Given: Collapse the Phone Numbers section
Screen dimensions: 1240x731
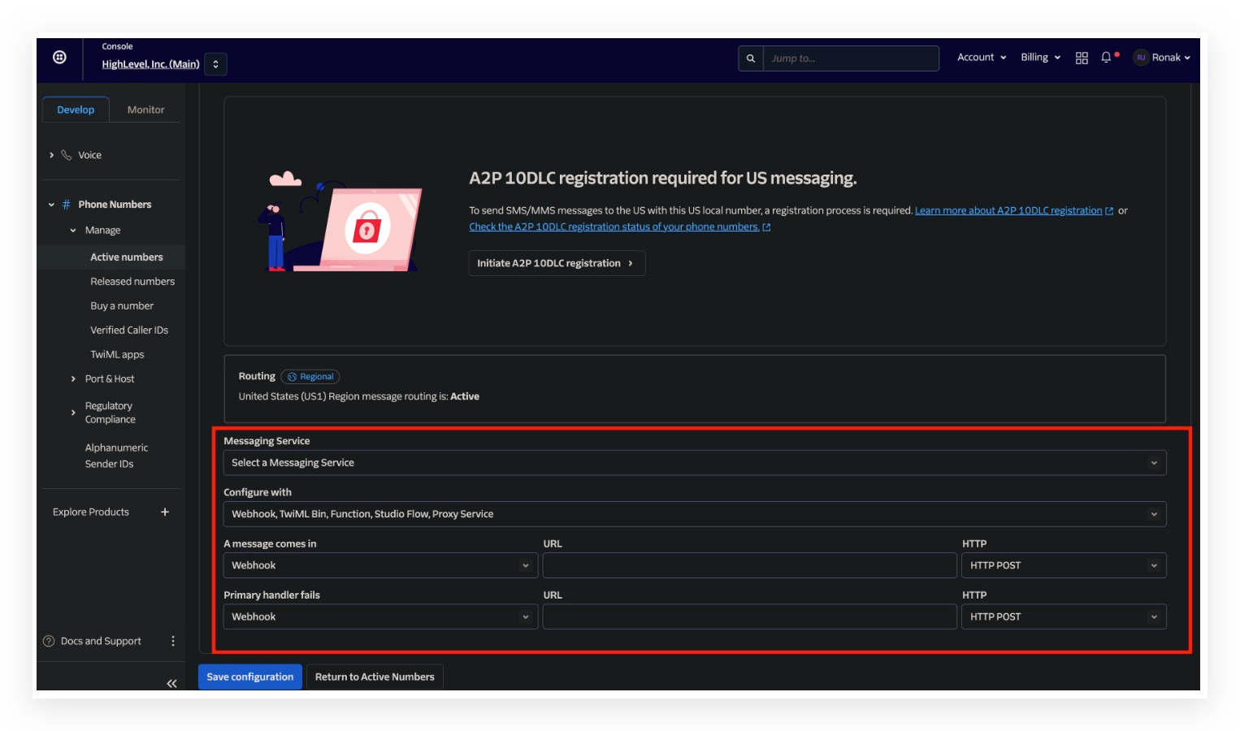Looking at the screenshot, I should coord(51,205).
